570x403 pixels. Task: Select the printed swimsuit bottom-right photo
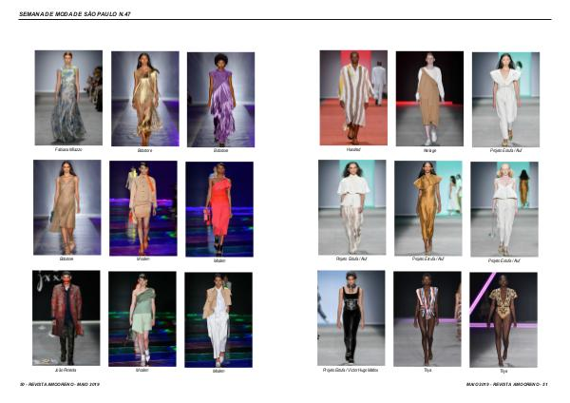(503, 319)
